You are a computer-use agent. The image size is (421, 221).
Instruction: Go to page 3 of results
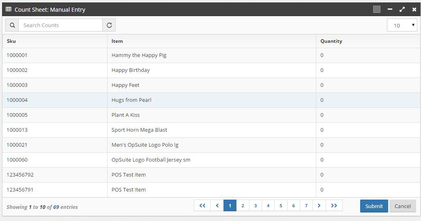coord(256,206)
